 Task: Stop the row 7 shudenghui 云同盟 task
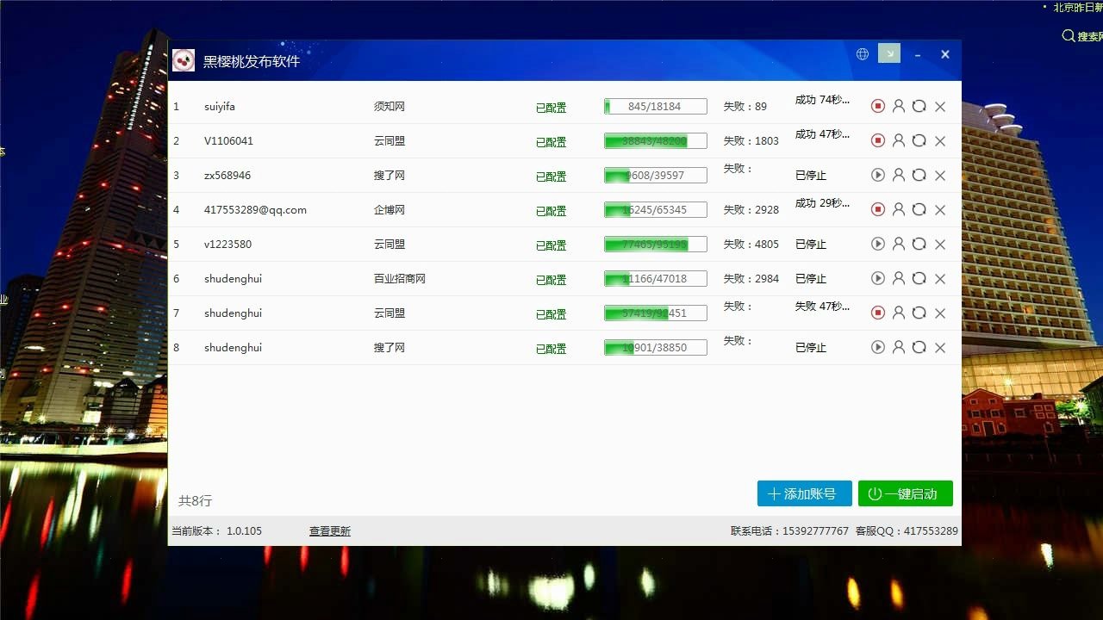click(878, 313)
